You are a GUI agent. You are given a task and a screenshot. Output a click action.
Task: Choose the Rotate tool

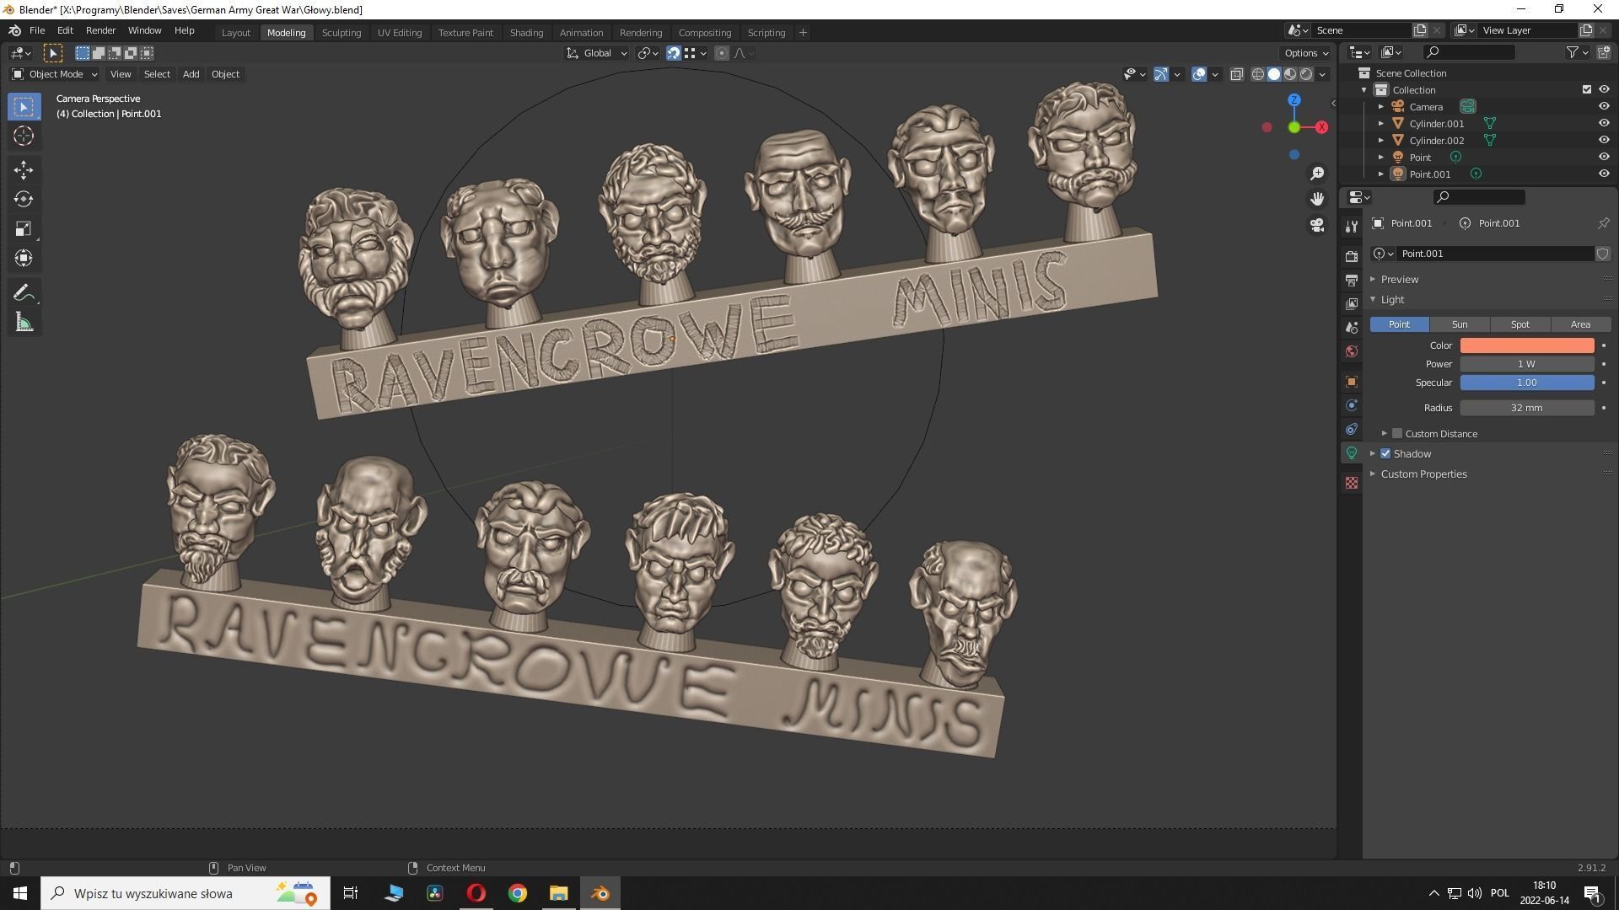pos(24,200)
